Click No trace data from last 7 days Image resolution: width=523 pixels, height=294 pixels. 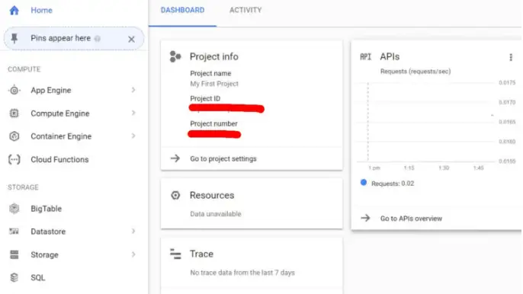[242, 273]
